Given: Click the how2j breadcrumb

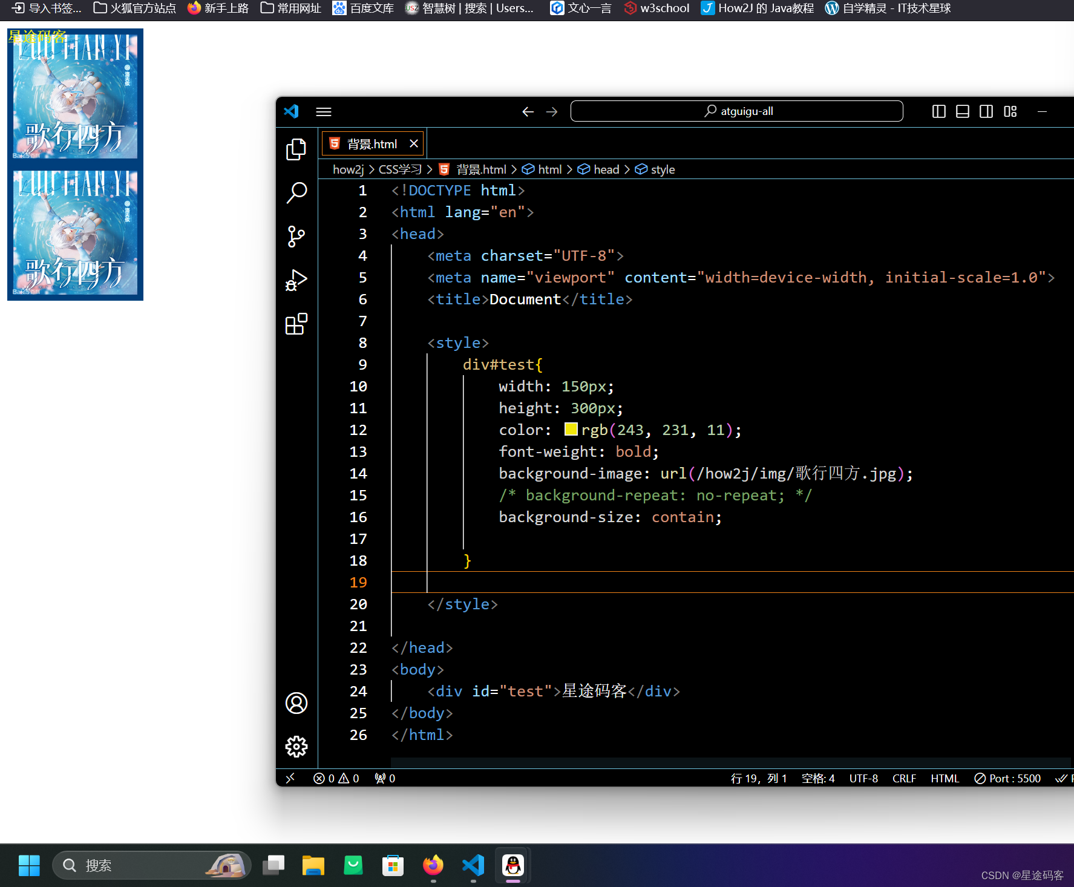Looking at the screenshot, I should click(x=349, y=169).
